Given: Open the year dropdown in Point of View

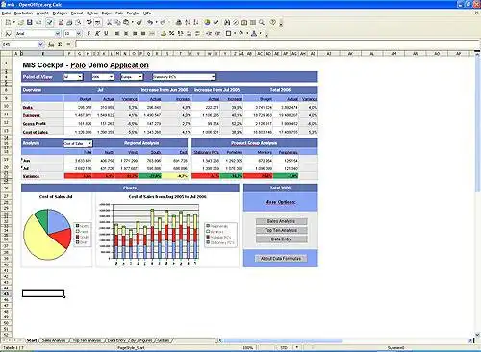Looking at the screenshot, I should (103, 77).
